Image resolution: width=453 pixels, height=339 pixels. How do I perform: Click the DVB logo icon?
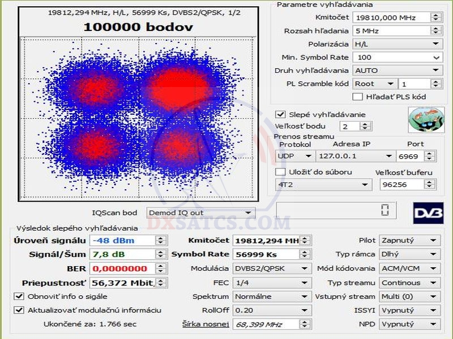pos(428,213)
